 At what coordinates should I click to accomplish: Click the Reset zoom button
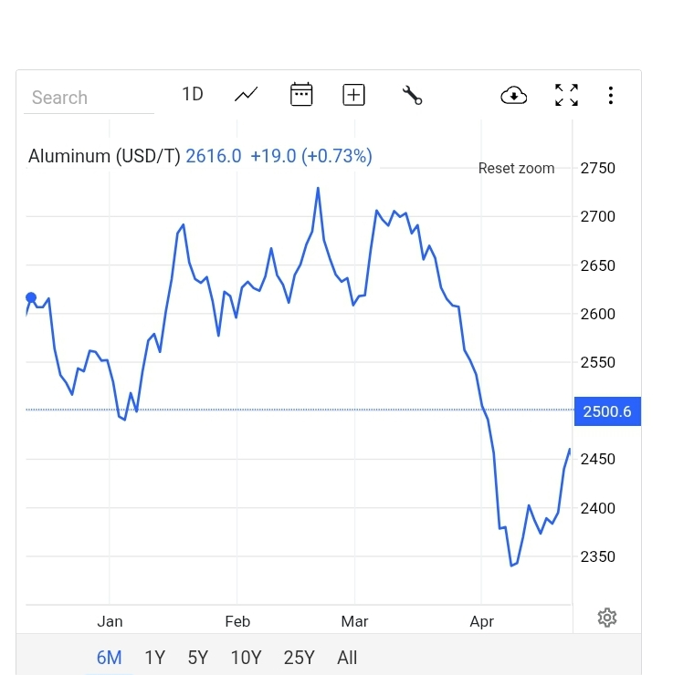point(516,168)
